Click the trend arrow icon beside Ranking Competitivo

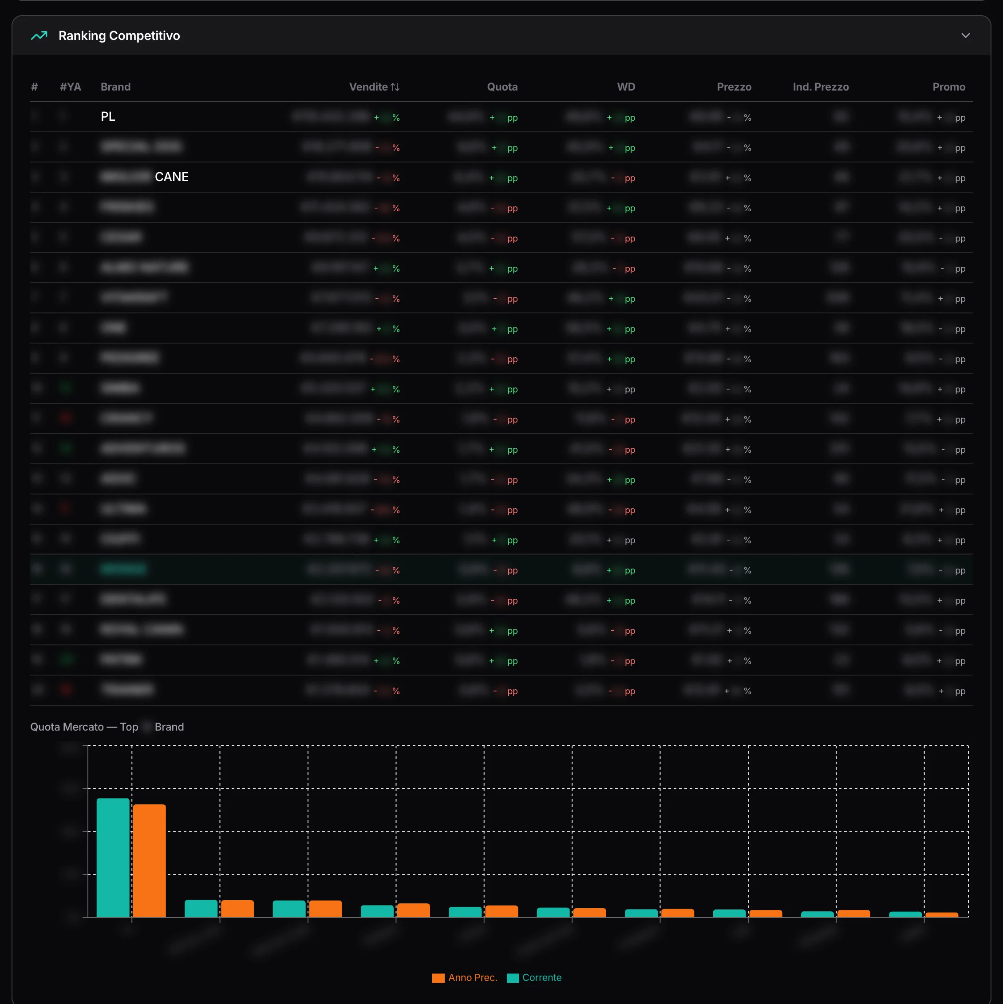(x=39, y=36)
